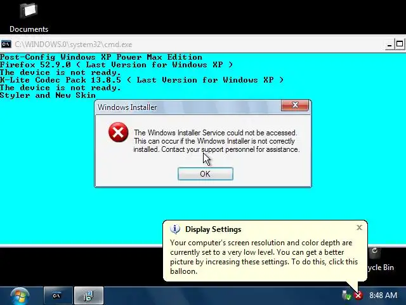Close the Windows Installer error dialog
The image size is (406, 305).
[295, 105]
